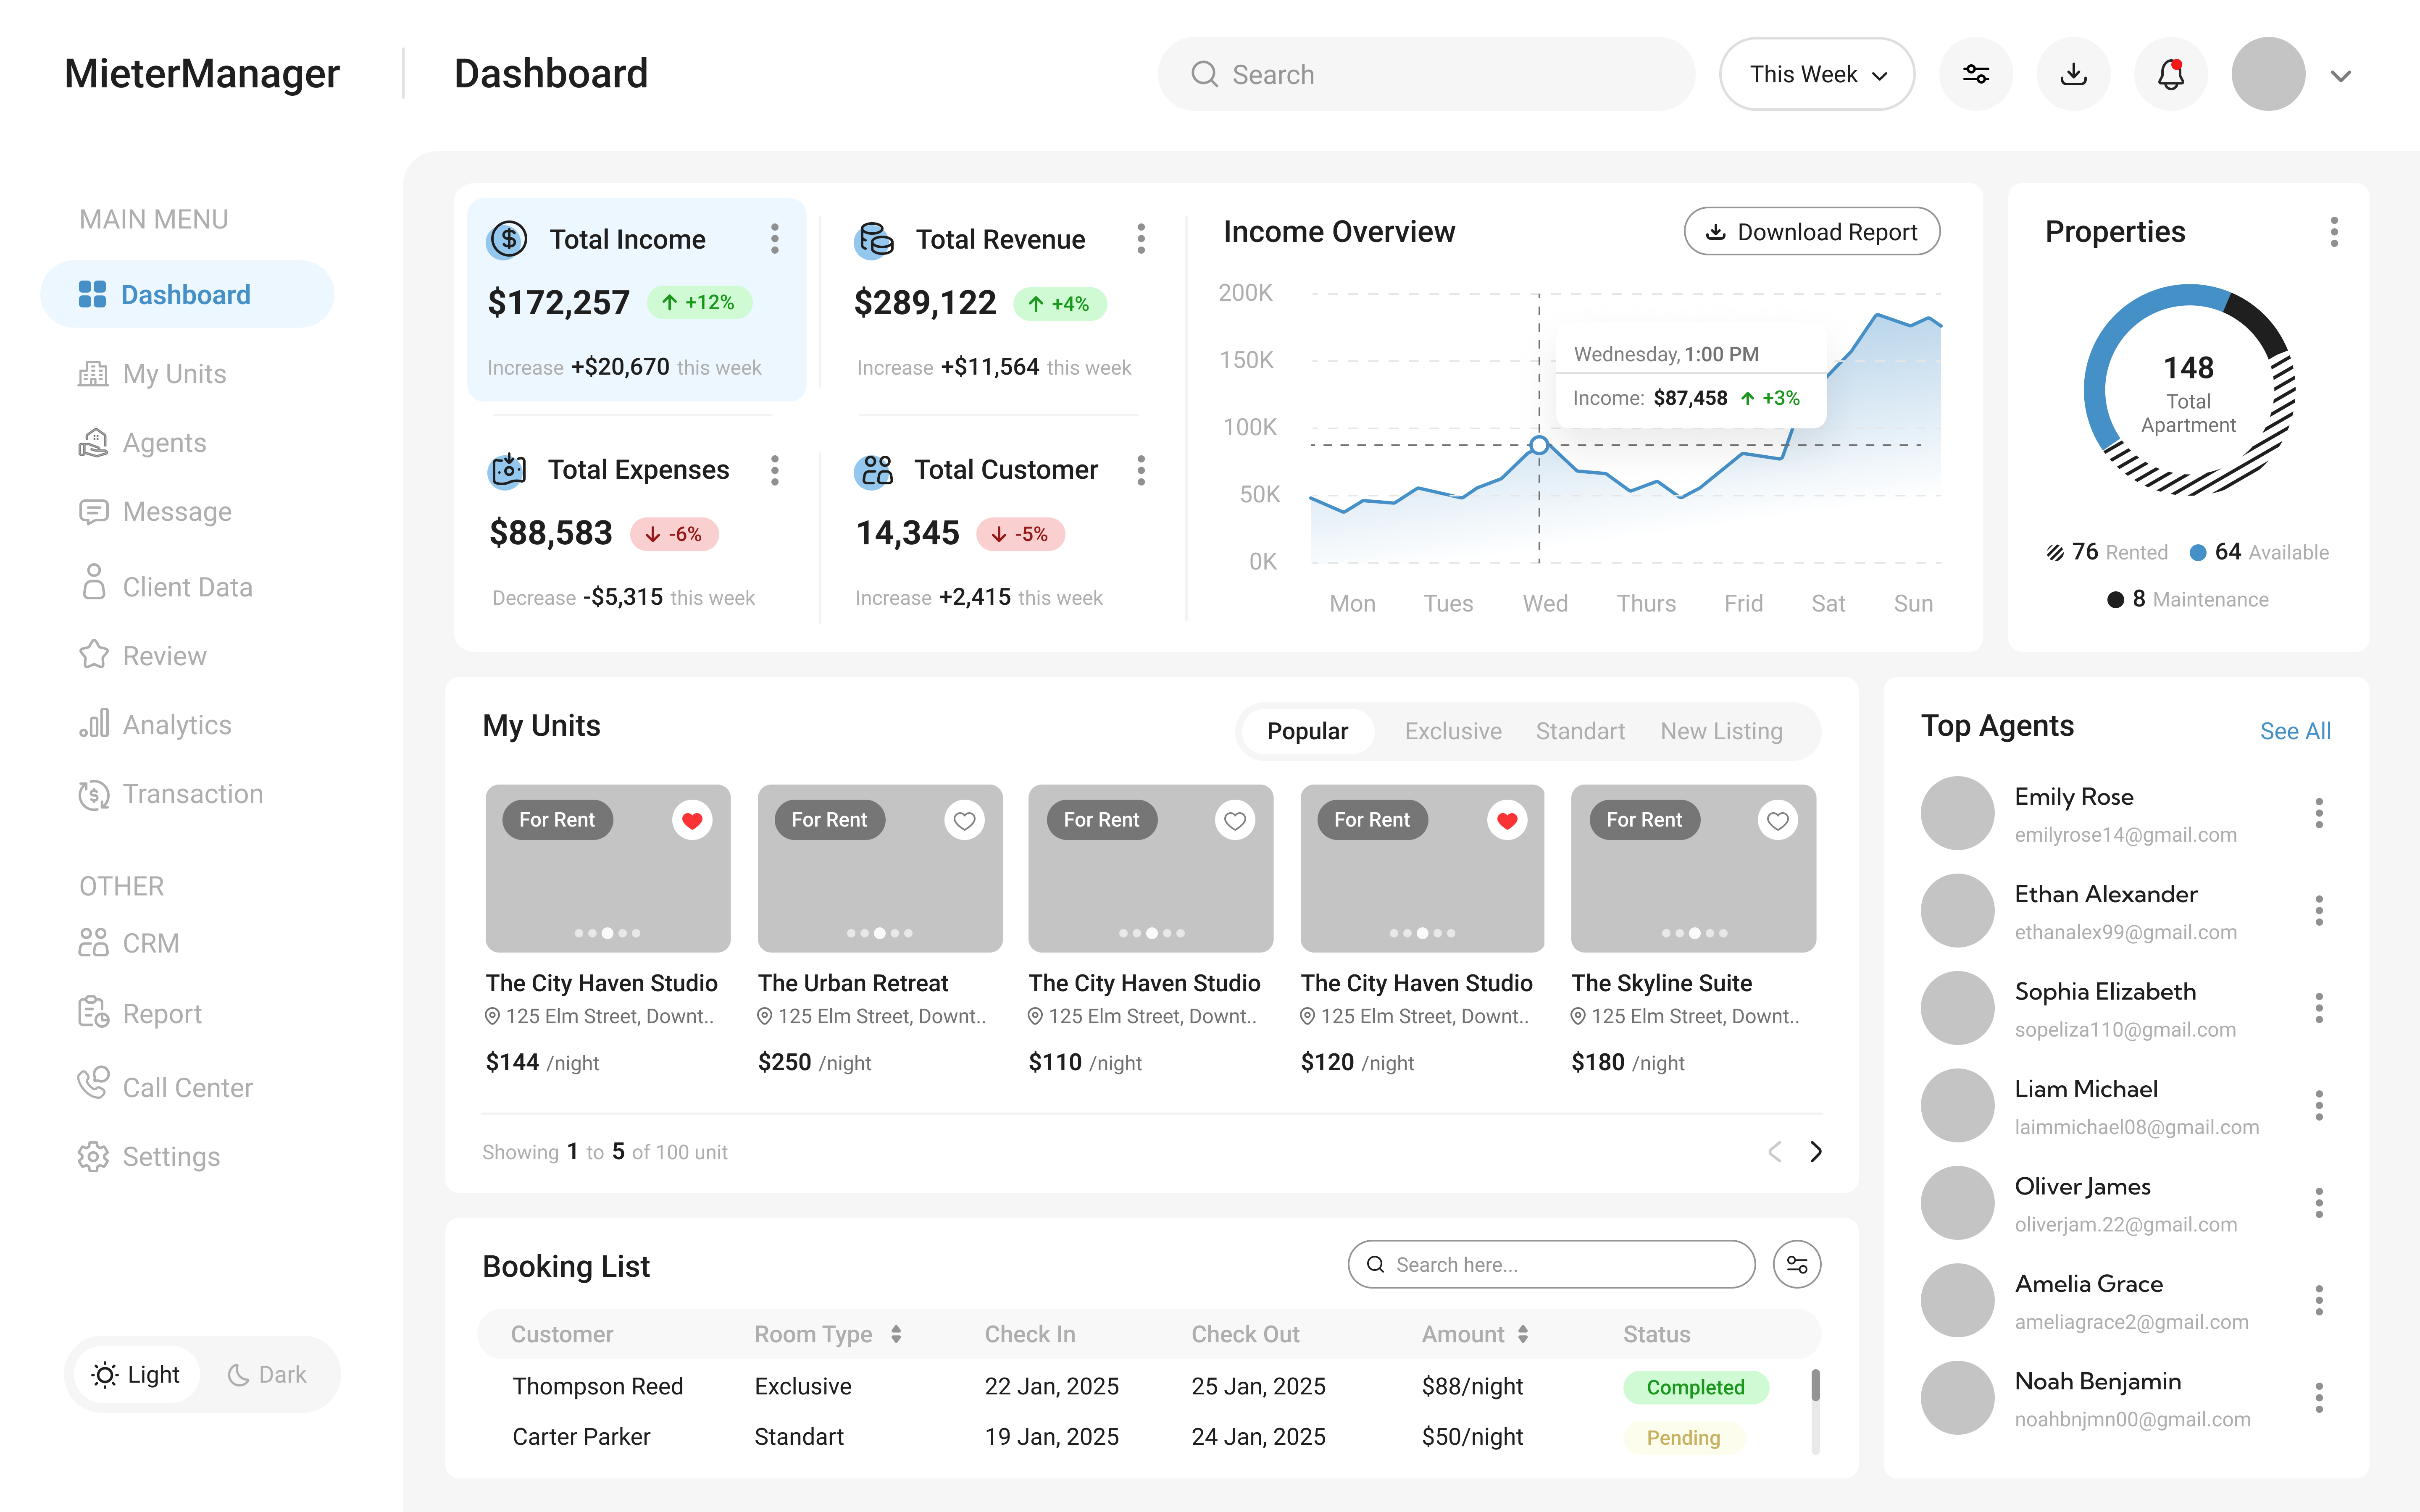
Task: Open the Properties card kebab menu
Action: (2333, 232)
